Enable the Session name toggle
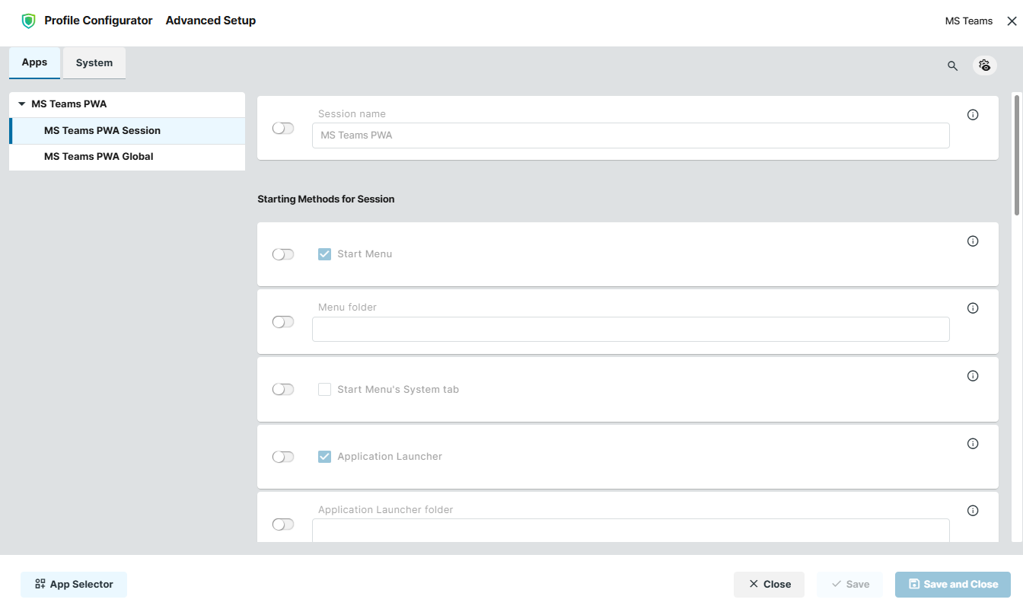 point(283,128)
